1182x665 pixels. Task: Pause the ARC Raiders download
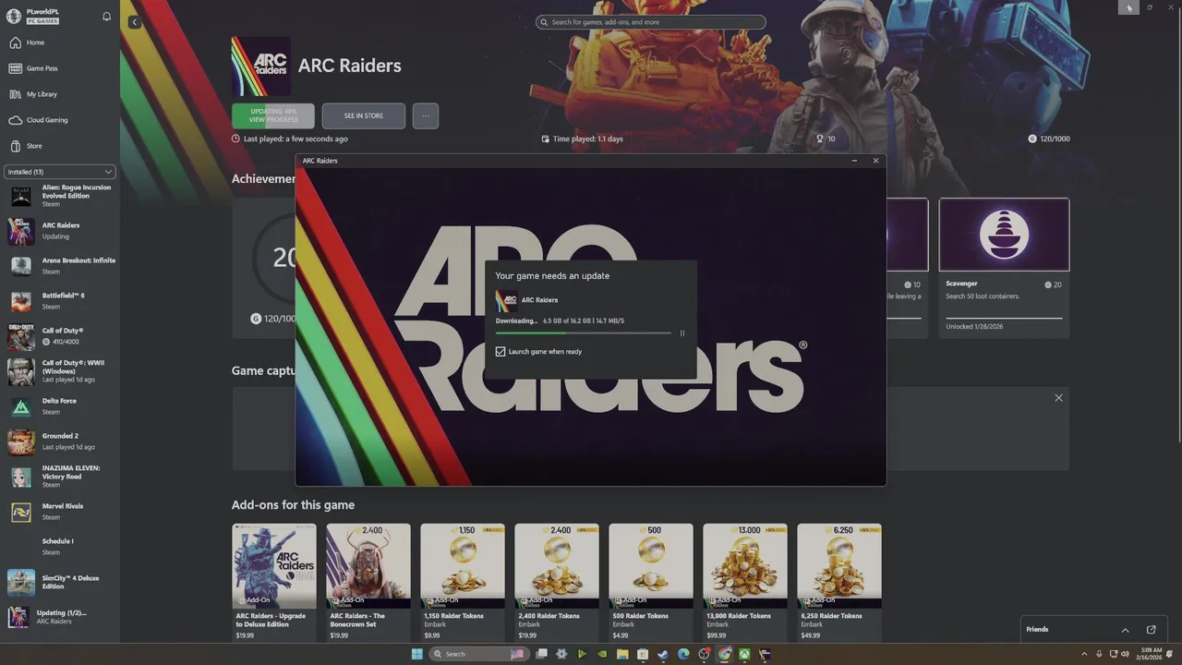click(682, 333)
